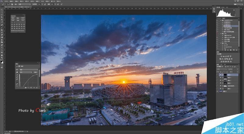This screenshot has width=244, height=134.
Task: Open the Layers panel filter kind dropdown
Action: click(x=220, y=67)
